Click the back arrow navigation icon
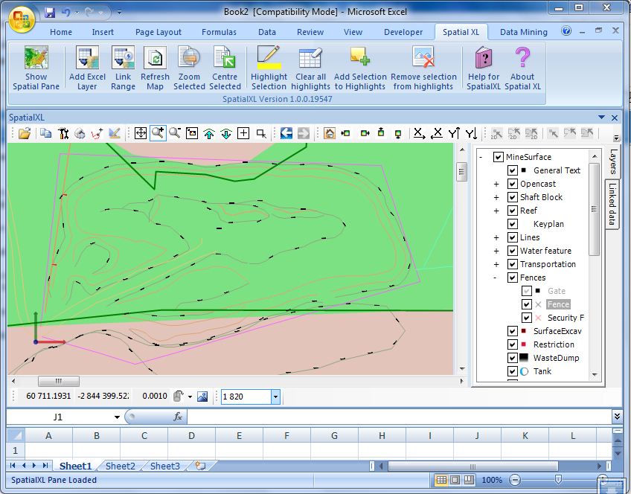The height and width of the screenshot is (494, 631). (x=286, y=133)
